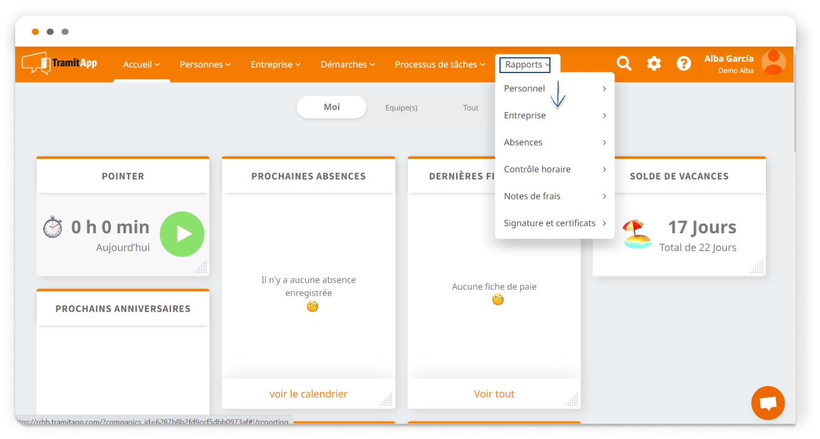Viewport: 820px width, 439px height.
Task: Open settings via the gear icon
Action: click(653, 63)
